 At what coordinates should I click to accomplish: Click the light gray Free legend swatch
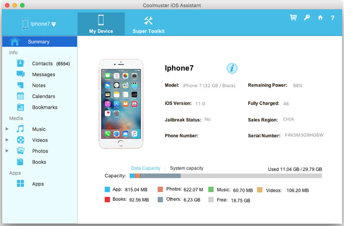211,200
